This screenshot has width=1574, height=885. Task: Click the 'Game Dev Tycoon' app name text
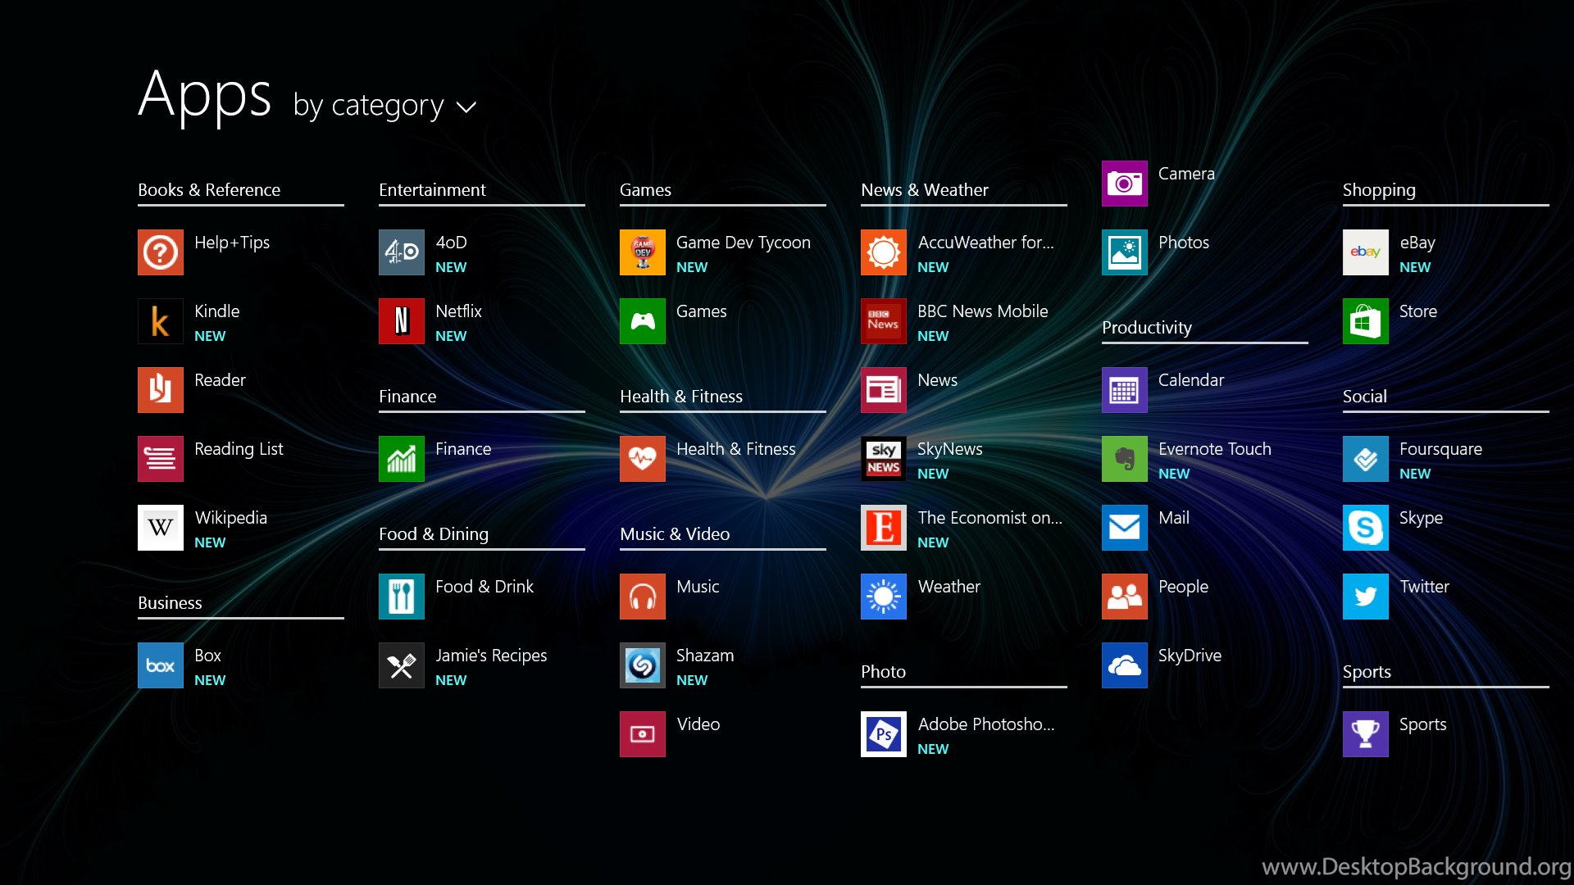(x=744, y=243)
